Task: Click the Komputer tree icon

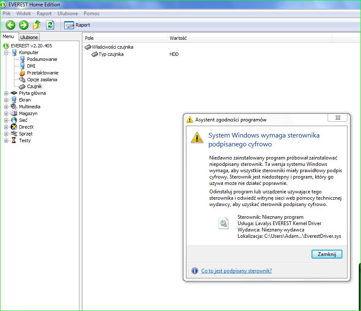Action: pos(14,52)
